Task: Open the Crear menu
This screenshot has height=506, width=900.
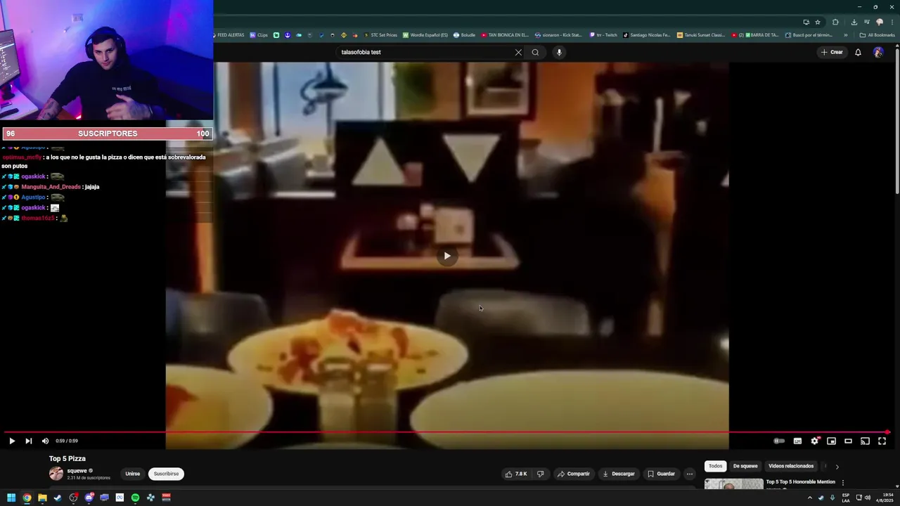Action: point(832,52)
